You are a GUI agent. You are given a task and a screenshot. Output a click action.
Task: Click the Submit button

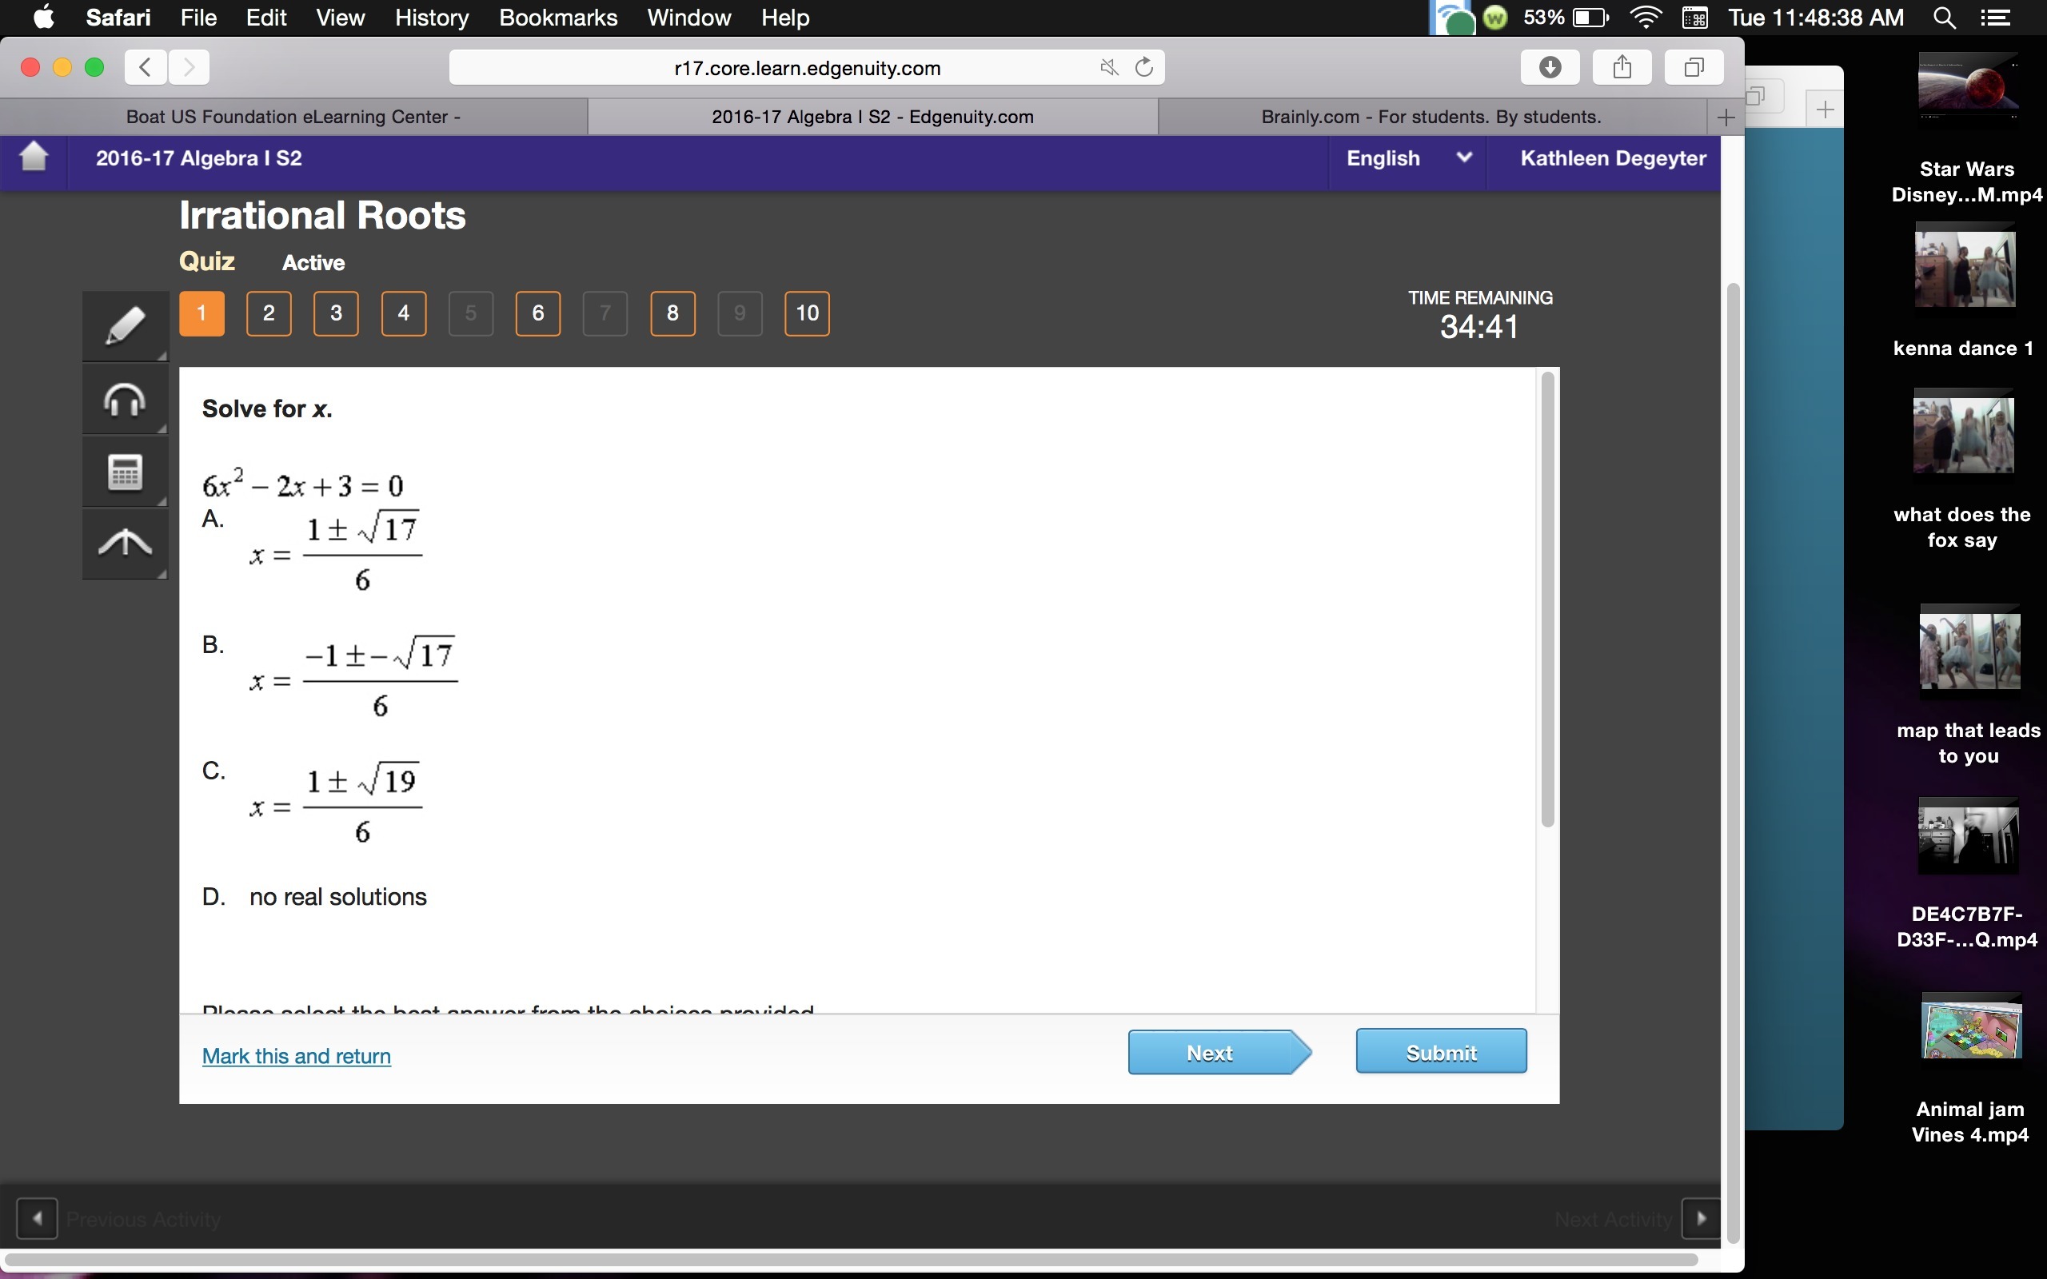1441,1052
